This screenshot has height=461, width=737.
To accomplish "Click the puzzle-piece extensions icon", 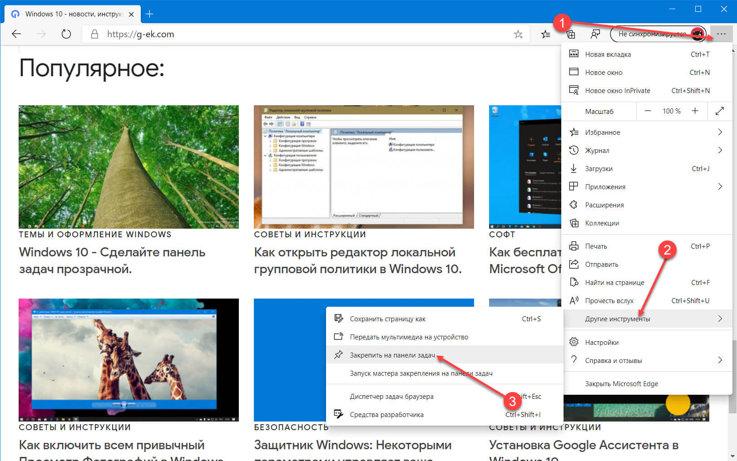I will (574, 205).
